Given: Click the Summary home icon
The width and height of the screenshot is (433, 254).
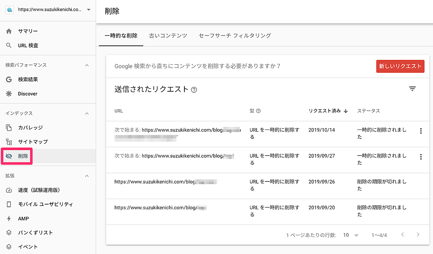Looking at the screenshot, I should pos(9,31).
